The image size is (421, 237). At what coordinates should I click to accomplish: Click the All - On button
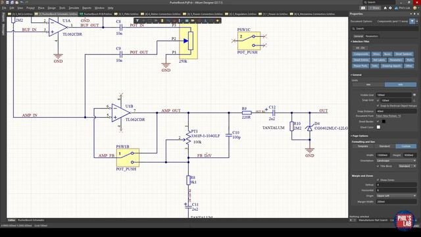tap(360, 48)
